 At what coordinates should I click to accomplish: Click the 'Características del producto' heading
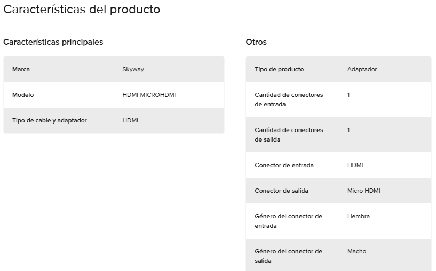(82, 10)
